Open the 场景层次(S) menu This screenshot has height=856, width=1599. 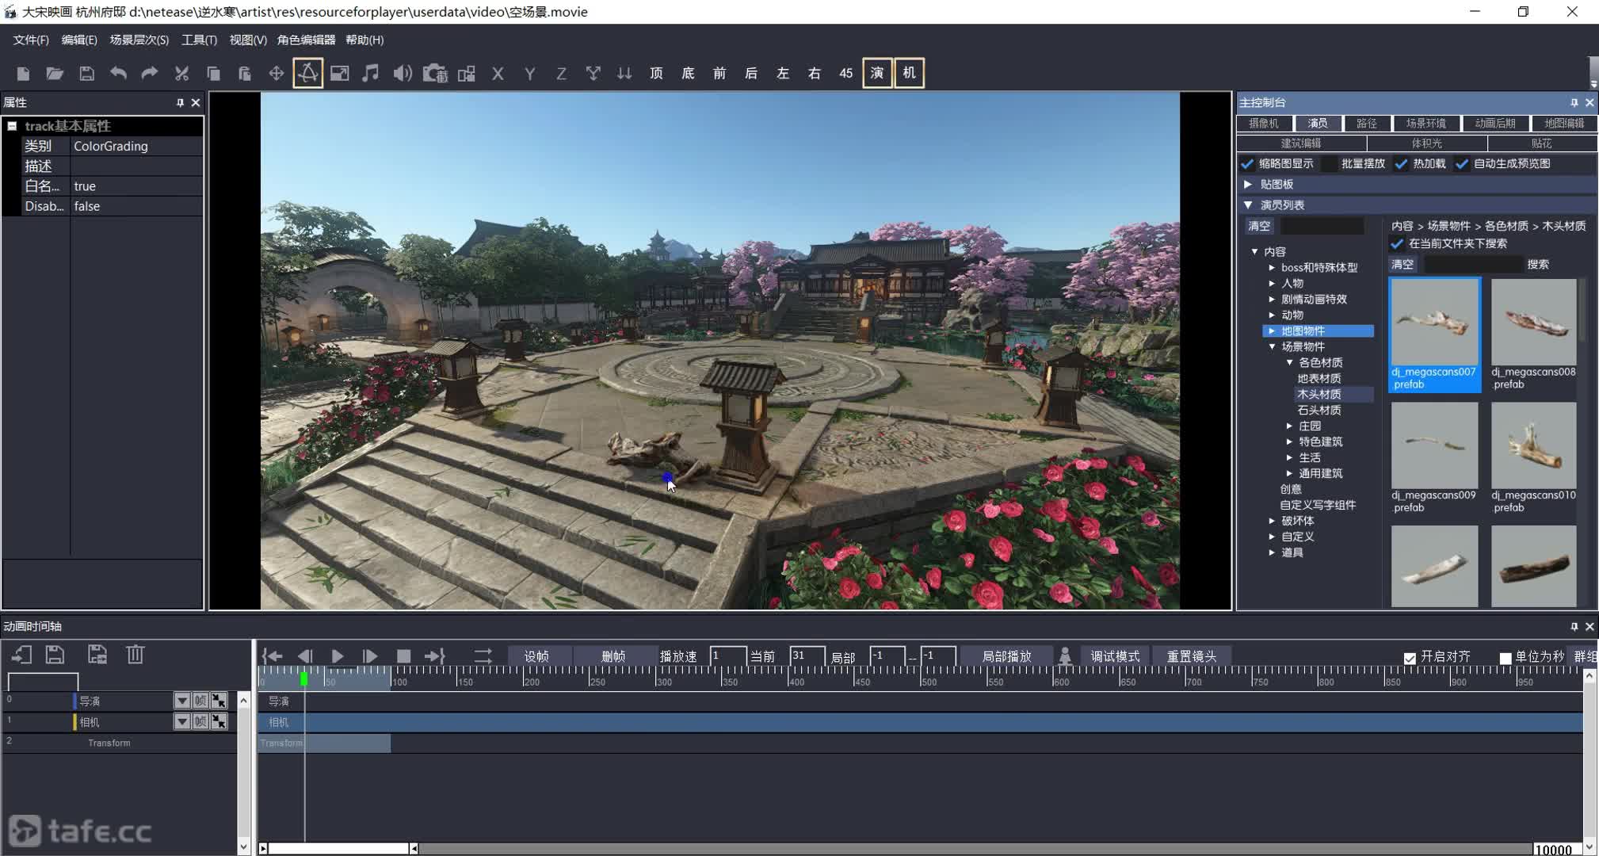click(139, 40)
